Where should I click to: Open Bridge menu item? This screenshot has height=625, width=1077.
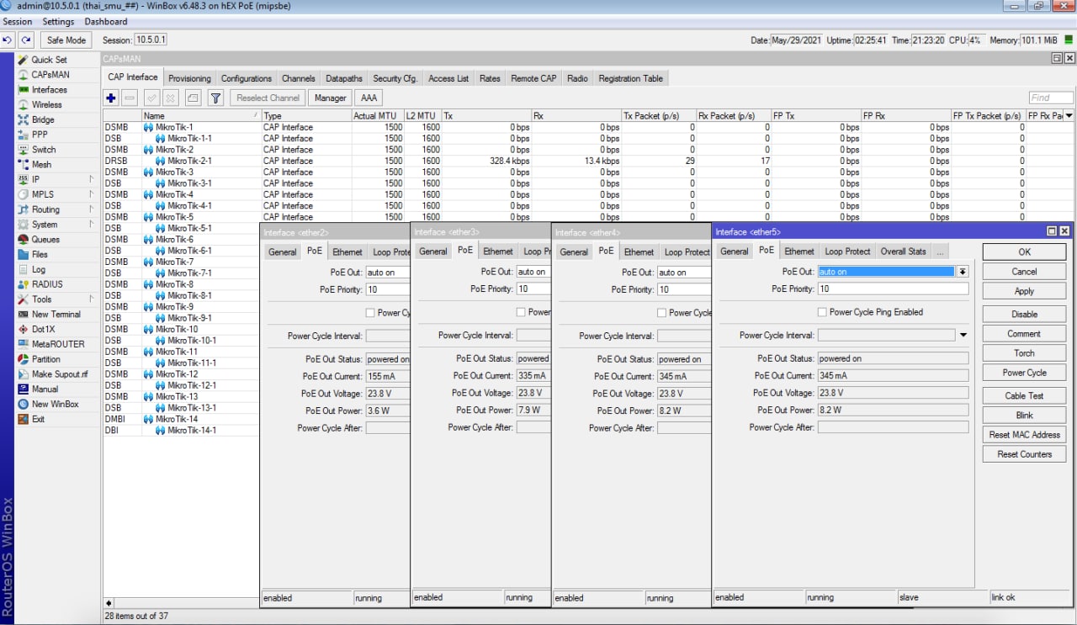click(43, 120)
